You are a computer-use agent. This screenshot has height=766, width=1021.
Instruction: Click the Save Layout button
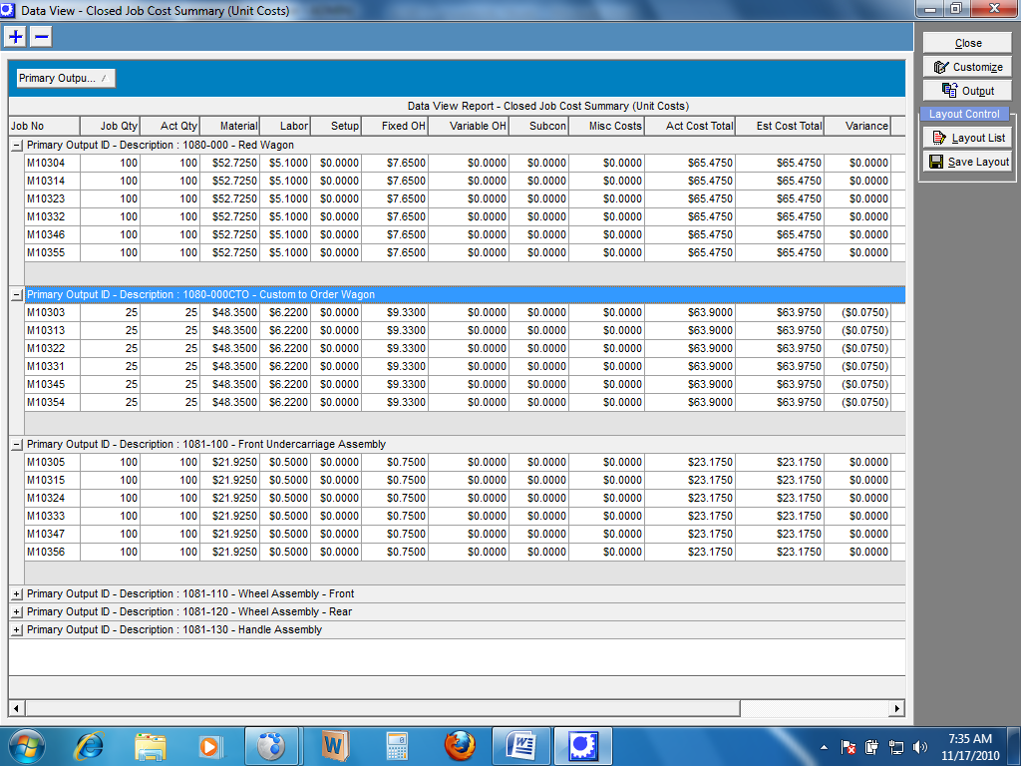(967, 162)
